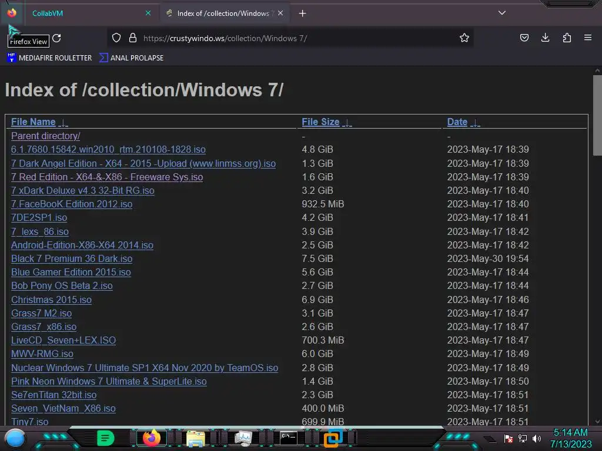Click the URL address field
The image size is (602, 451).
point(290,38)
